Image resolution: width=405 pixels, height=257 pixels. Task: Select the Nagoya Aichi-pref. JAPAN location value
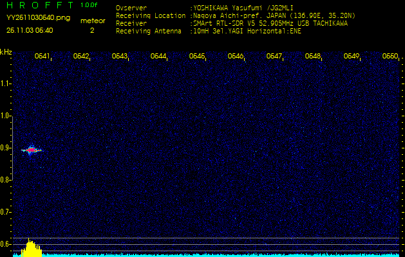point(274,15)
